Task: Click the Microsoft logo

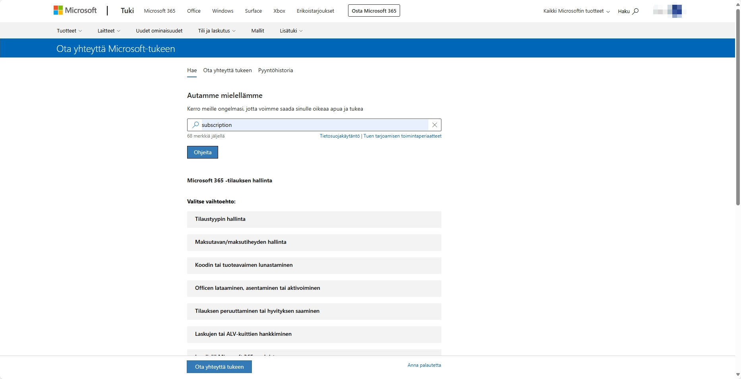Action: pyautogui.click(x=75, y=11)
